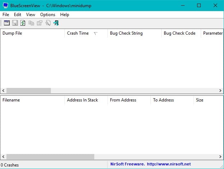The width and height of the screenshot is (224, 169).
Task: Click the lower pane scroll left arrow
Action: coord(3,157)
